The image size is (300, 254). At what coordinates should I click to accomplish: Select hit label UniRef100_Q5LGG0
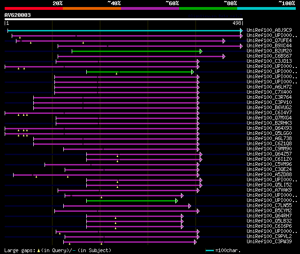pyautogui.click(x=269, y=134)
